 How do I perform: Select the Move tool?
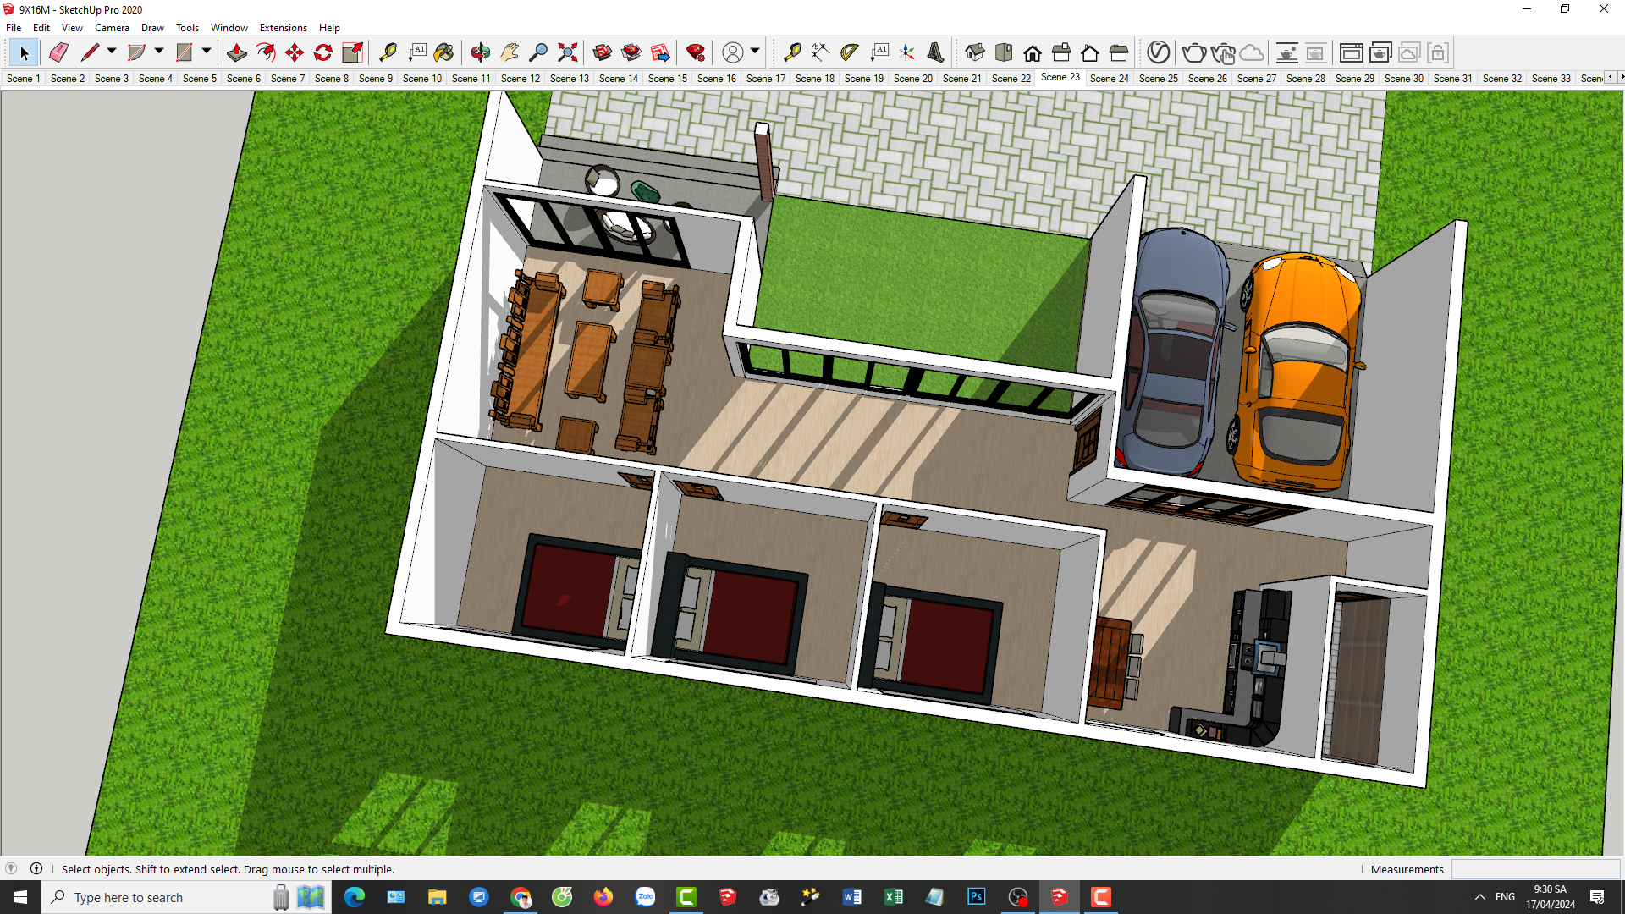click(x=295, y=52)
